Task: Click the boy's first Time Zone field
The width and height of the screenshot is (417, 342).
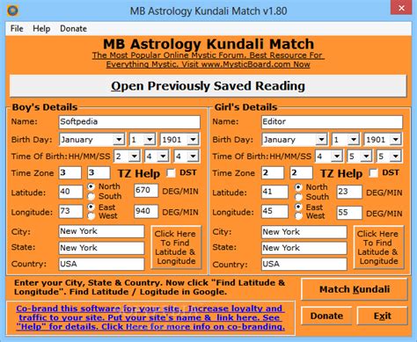Action: click(x=70, y=173)
